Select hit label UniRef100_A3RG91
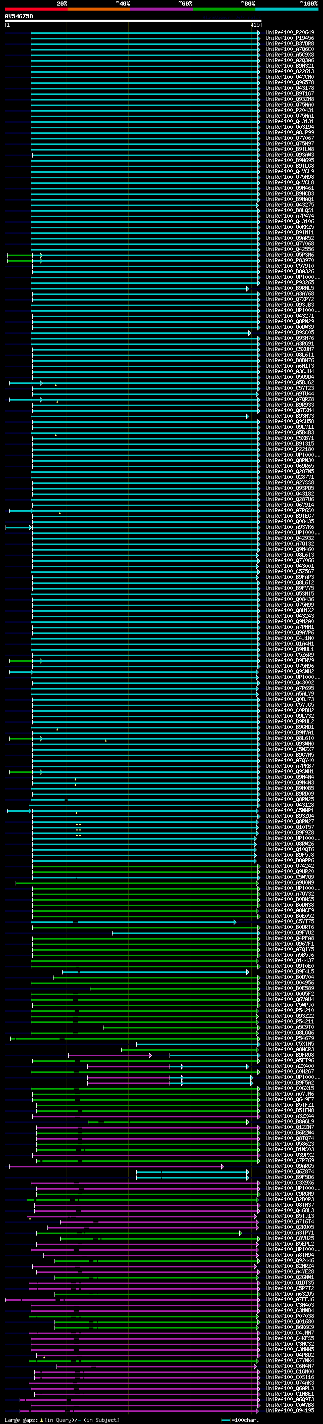 pos(290,344)
